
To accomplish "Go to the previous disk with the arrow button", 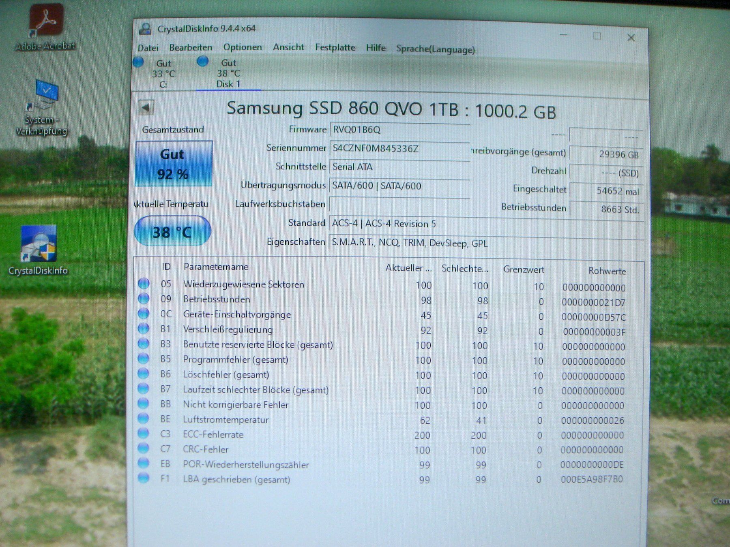I will click(146, 108).
